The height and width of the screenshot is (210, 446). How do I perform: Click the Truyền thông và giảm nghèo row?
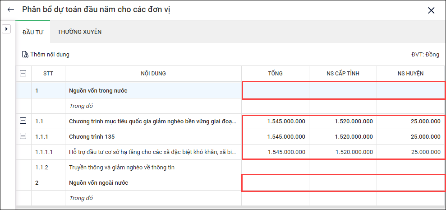point(122,168)
